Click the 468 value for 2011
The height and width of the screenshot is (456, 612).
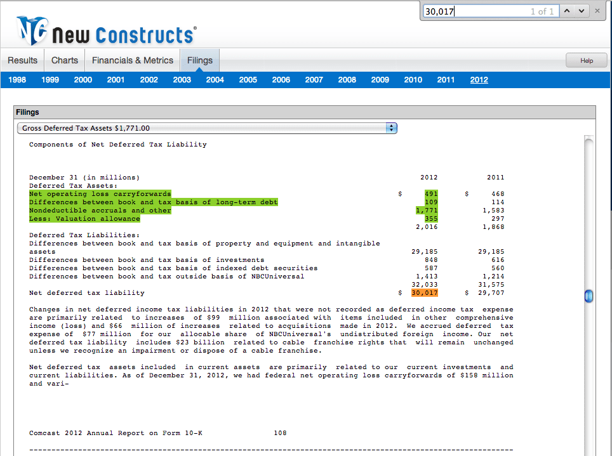[x=498, y=194]
